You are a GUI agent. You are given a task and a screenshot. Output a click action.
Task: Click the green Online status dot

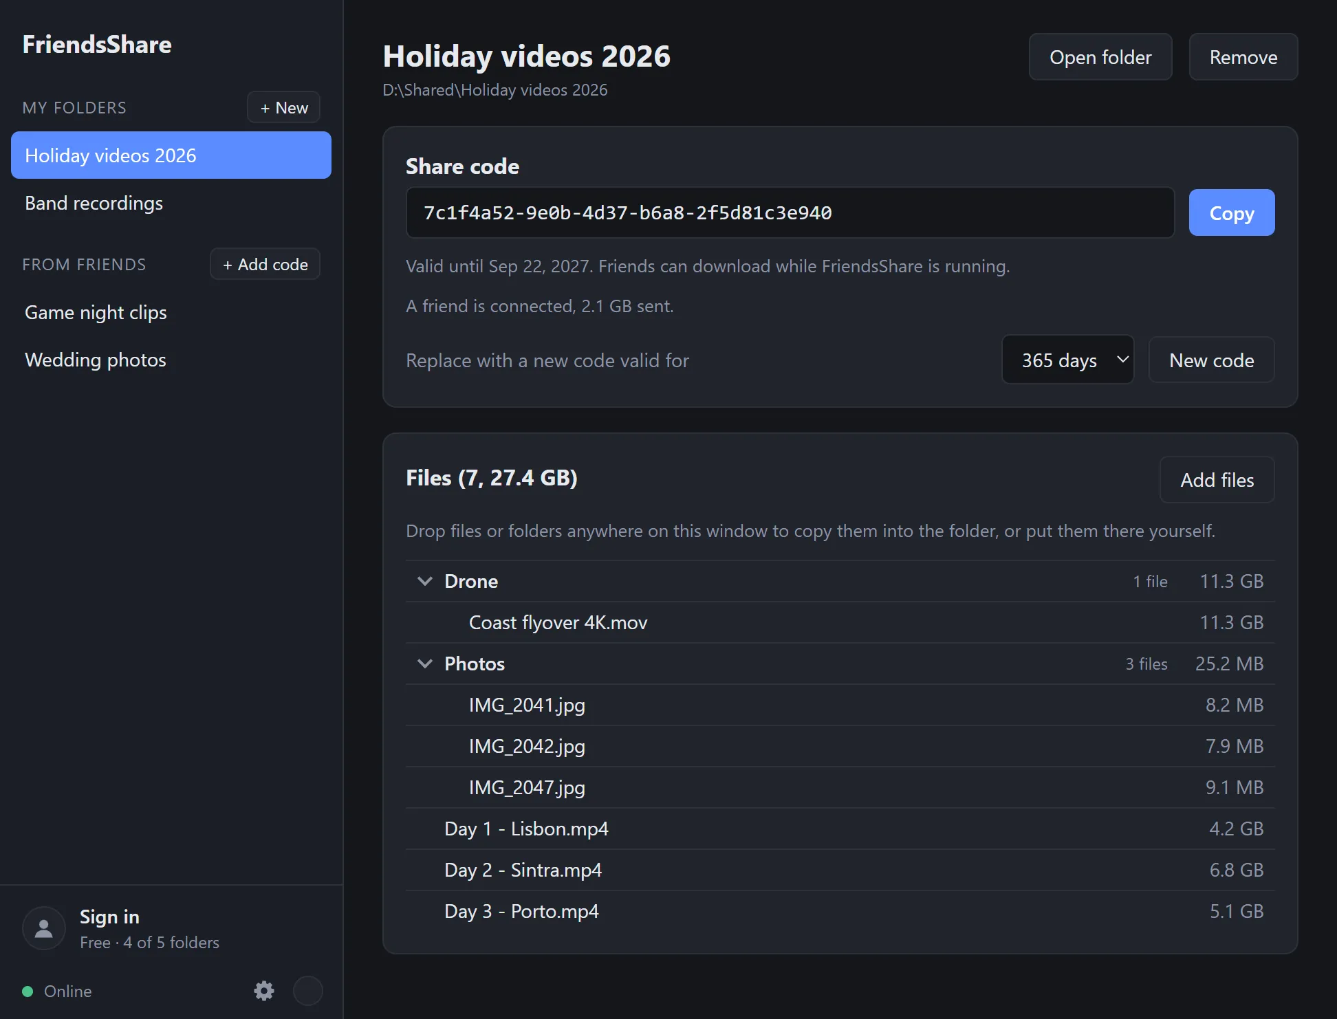pyautogui.click(x=28, y=991)
